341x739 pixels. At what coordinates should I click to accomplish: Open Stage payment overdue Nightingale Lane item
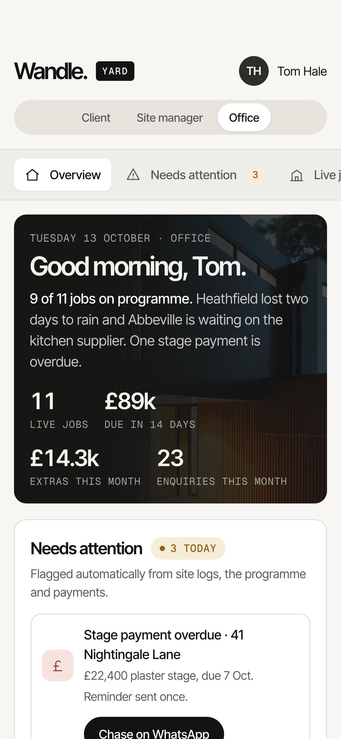click(170, 677)
